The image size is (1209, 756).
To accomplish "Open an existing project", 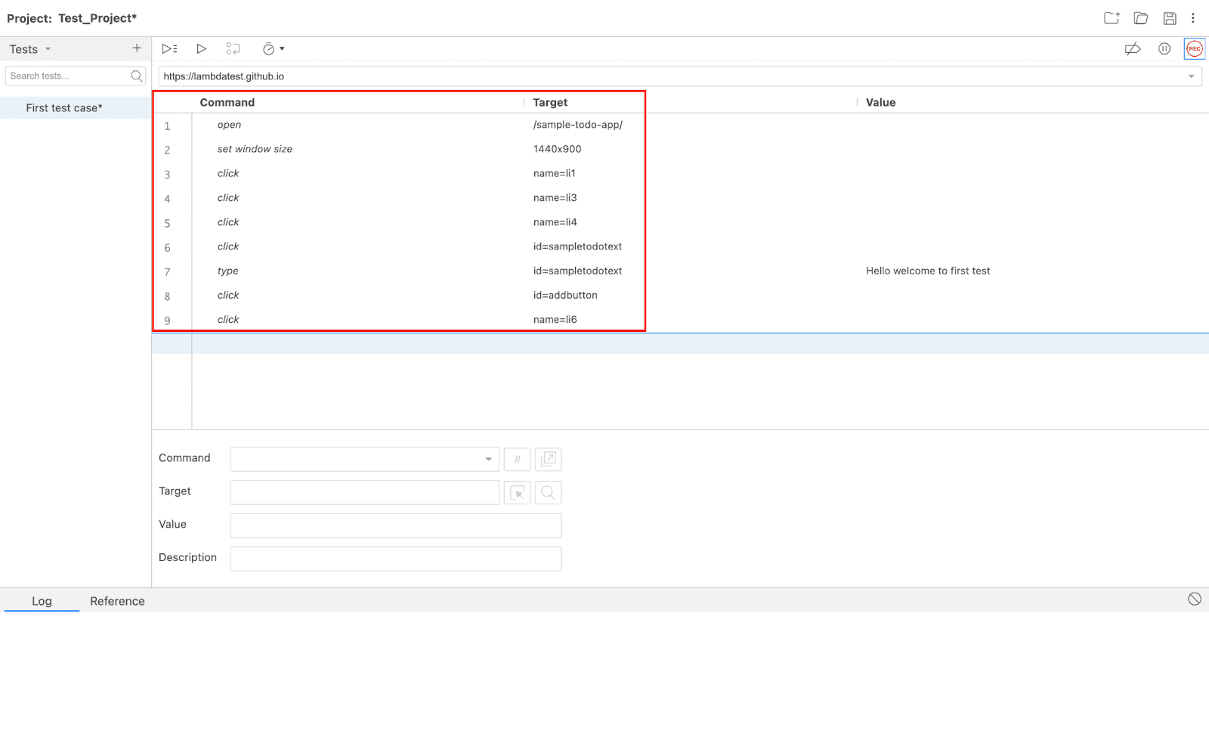I will coord(1140,17).
